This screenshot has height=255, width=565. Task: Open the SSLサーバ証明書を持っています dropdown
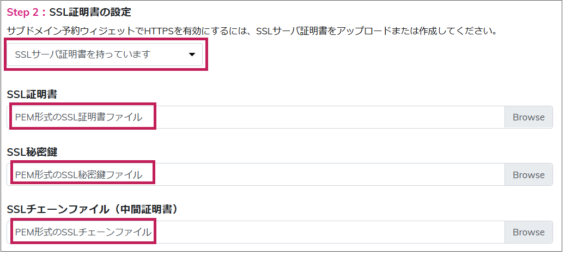[x=104, y=54]
